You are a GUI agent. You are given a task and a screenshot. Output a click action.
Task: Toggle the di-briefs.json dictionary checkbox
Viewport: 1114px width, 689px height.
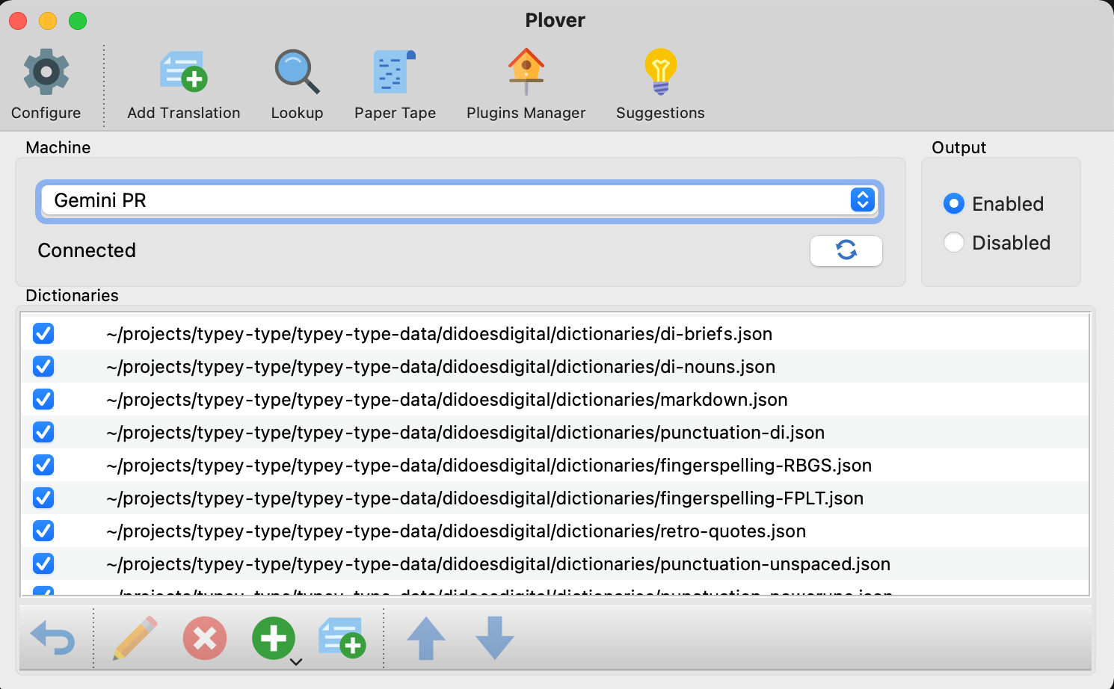[43, 333]
